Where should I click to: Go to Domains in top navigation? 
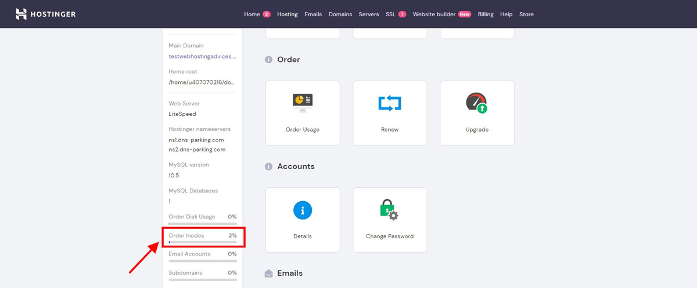pos(340,14)
